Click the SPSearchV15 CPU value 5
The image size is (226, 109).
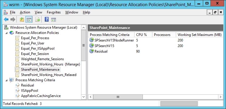point(137,46)
